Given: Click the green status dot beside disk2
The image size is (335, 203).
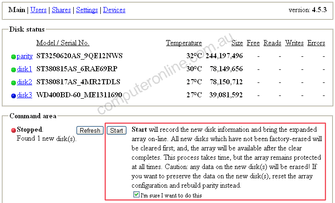Looking at the screenshot, I should [x=14, y=83].
